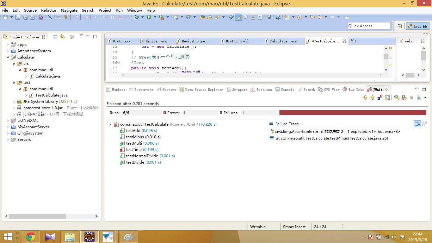Select the testTime test result

coord(139,150)
